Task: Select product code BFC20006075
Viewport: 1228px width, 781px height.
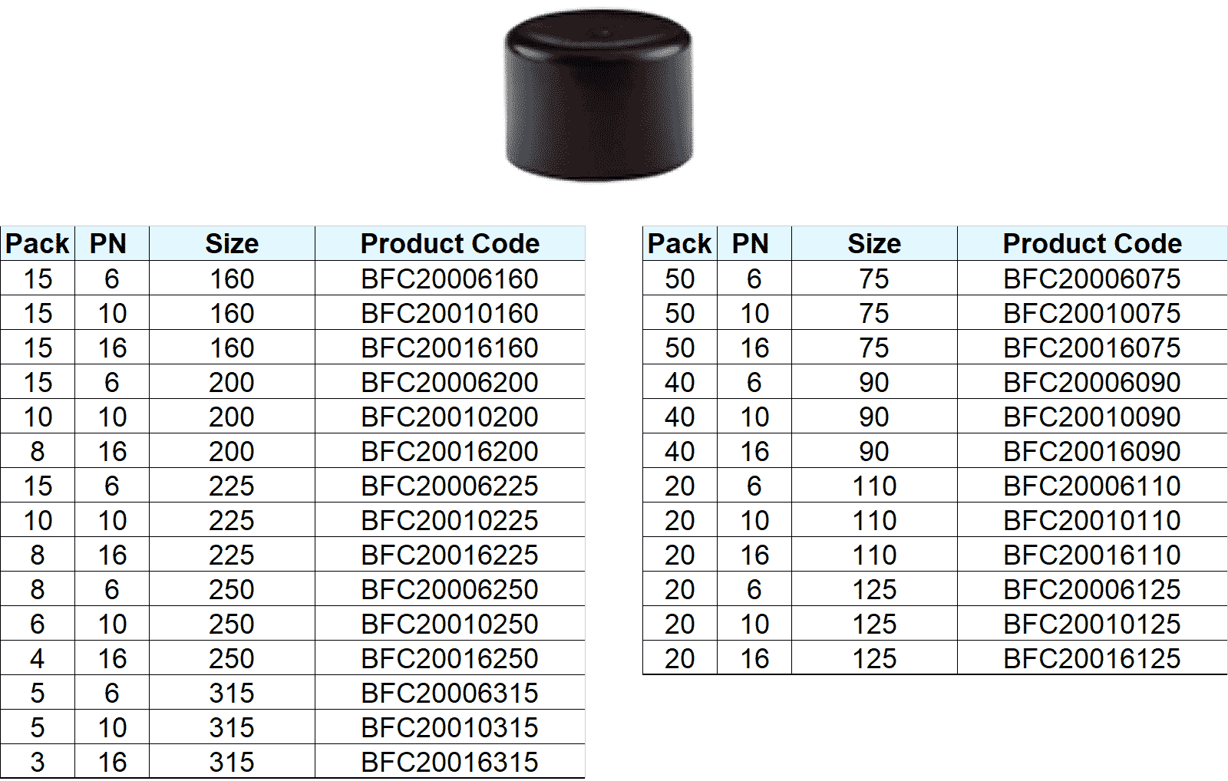Action: [1091, 279]
